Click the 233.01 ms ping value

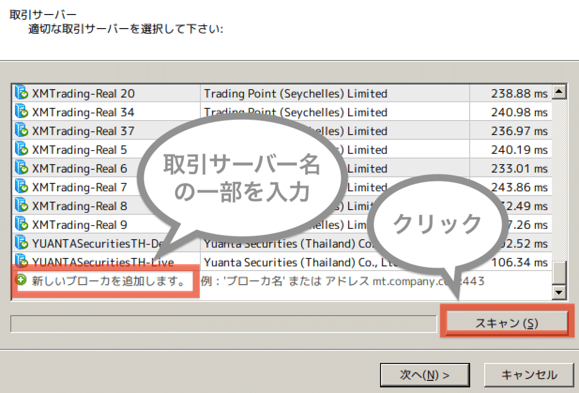pyautogui.click(x=519, y=168)
